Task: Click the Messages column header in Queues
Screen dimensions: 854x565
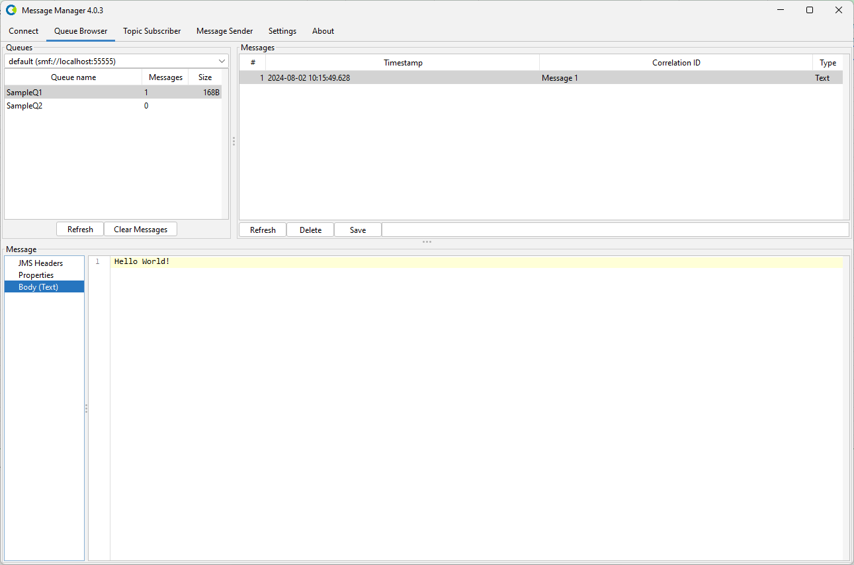Action: tap(165, 77)
